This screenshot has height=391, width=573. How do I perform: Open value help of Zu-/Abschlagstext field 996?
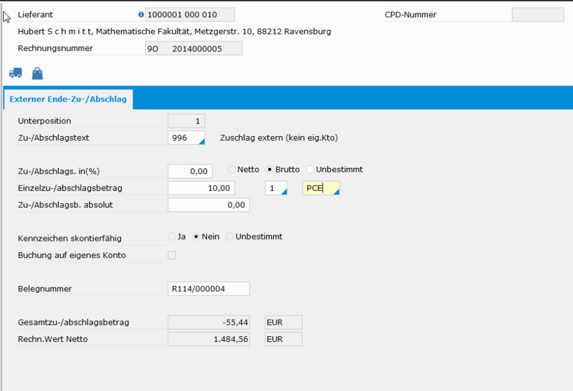click(201, 141)
